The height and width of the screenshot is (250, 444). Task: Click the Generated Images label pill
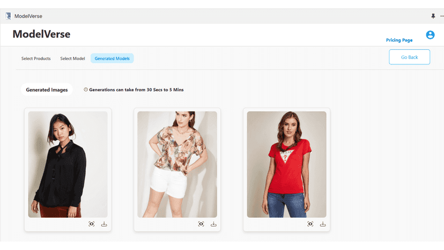click(47, 90)
